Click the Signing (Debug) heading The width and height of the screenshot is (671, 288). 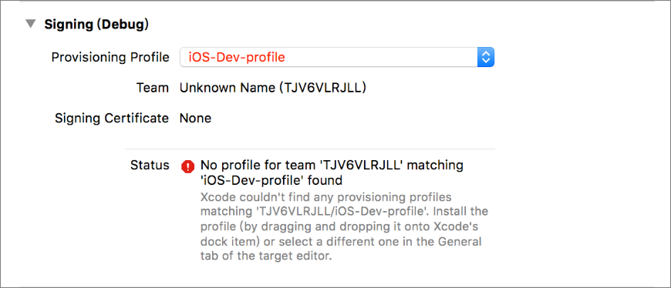point(96,25)
